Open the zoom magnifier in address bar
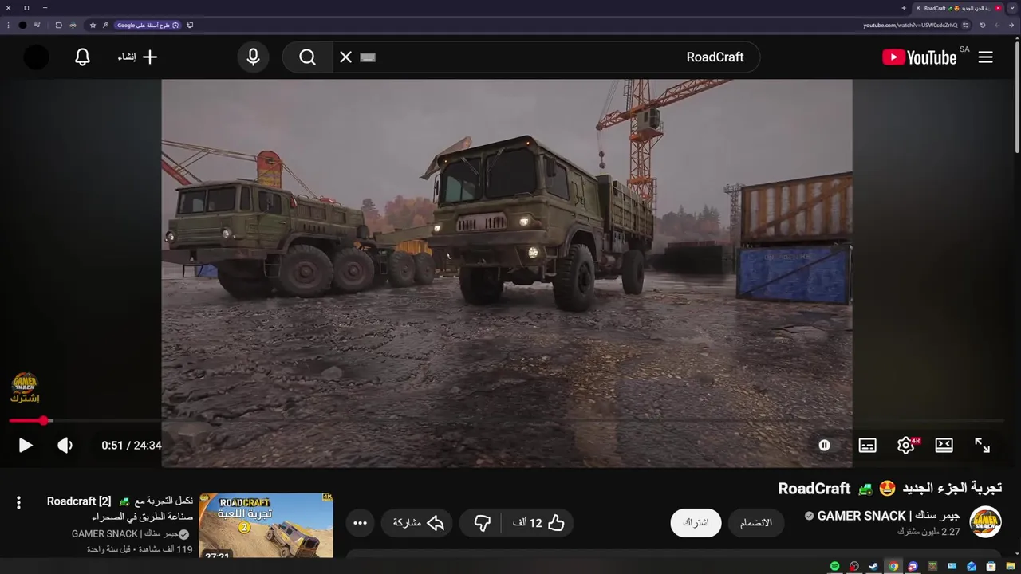The image size is (1021, 574). [105, 25]
